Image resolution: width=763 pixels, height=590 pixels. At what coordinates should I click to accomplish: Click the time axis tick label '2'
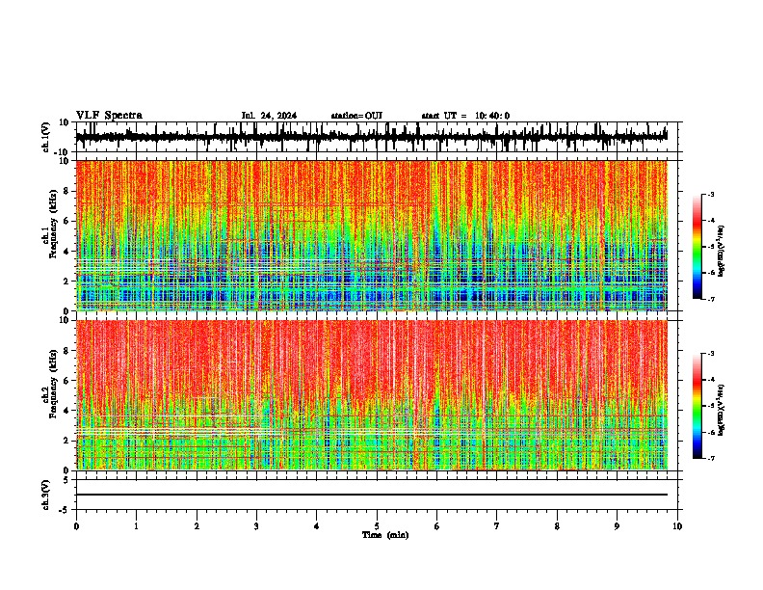click(197, 526)
